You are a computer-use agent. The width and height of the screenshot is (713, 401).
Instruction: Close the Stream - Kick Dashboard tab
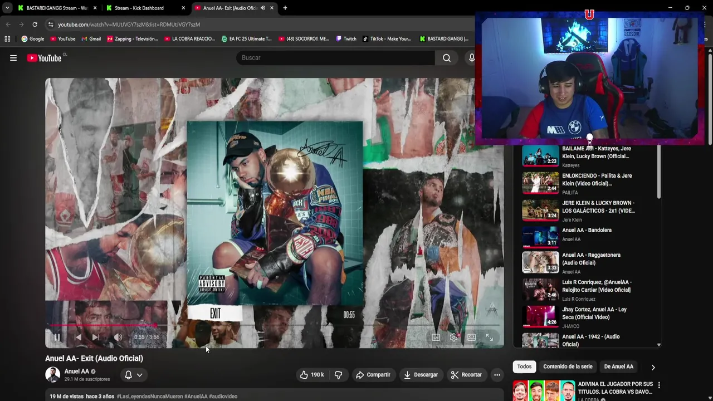tap(183, 8)
